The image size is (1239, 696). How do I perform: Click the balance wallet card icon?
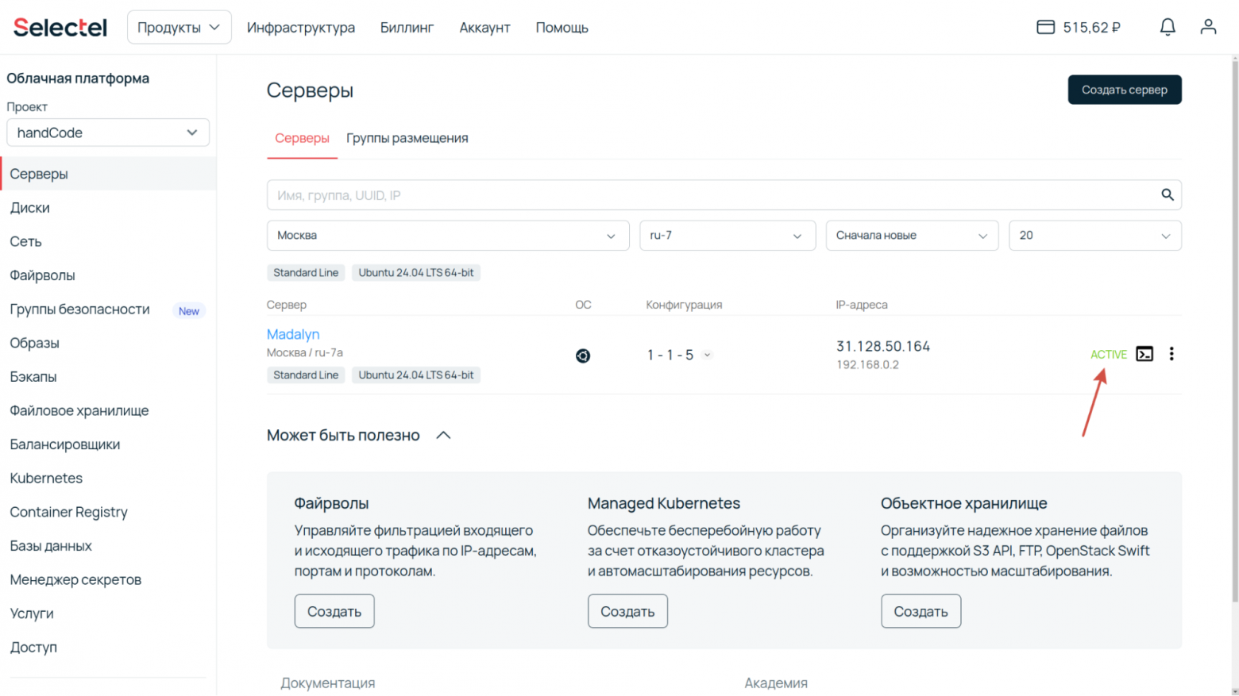(x=1045, y=28)
